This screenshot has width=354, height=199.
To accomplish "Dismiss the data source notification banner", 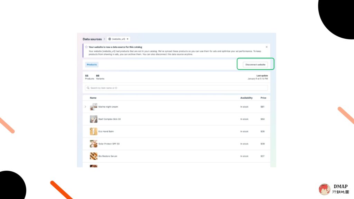I will coord(267,47).
